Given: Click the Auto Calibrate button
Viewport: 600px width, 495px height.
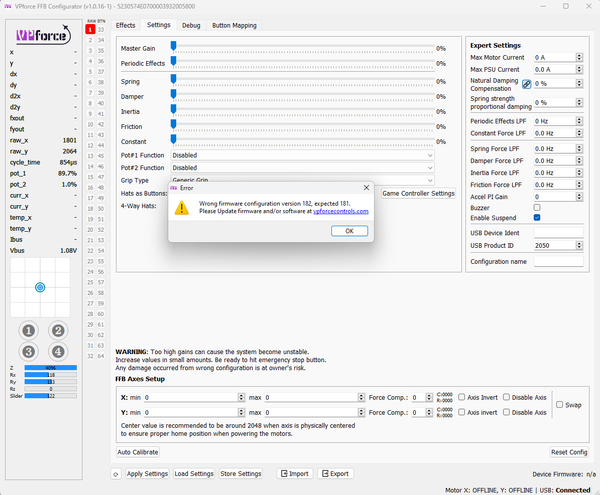Looking at the screenshot, I should point(138,452).
